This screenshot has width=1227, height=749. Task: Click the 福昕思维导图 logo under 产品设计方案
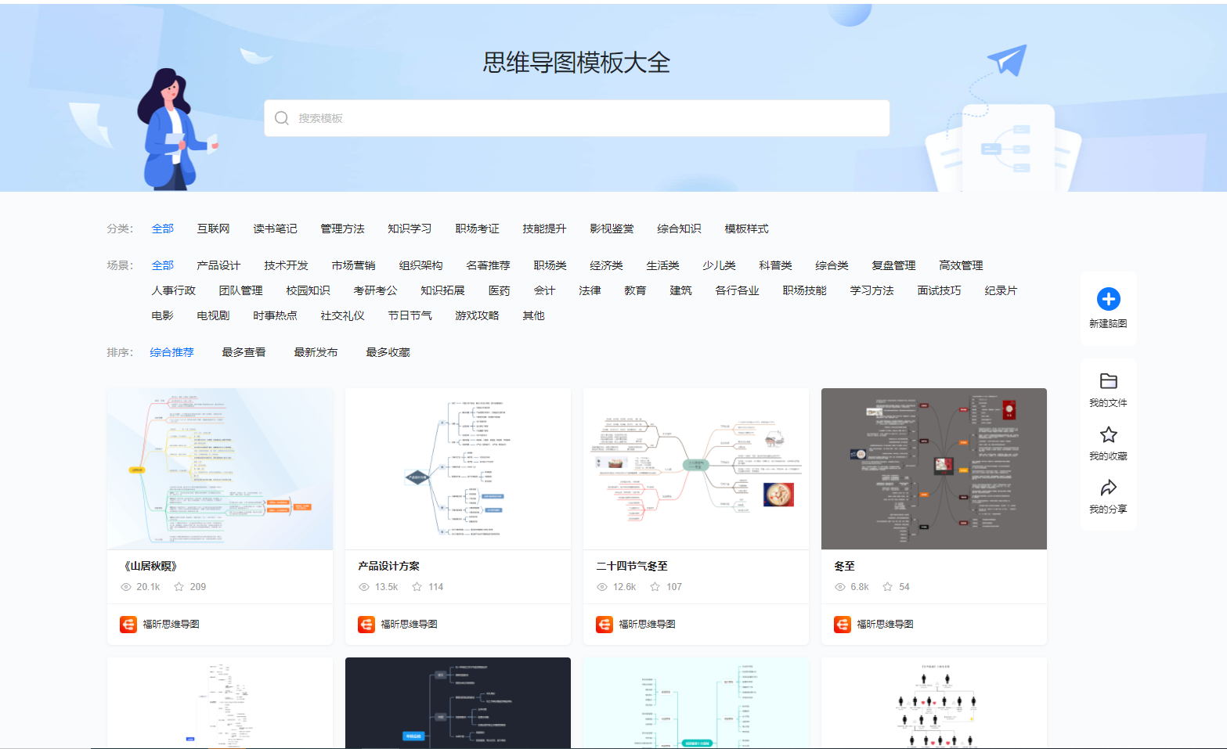pyautogui.click(x=366, y=625)
